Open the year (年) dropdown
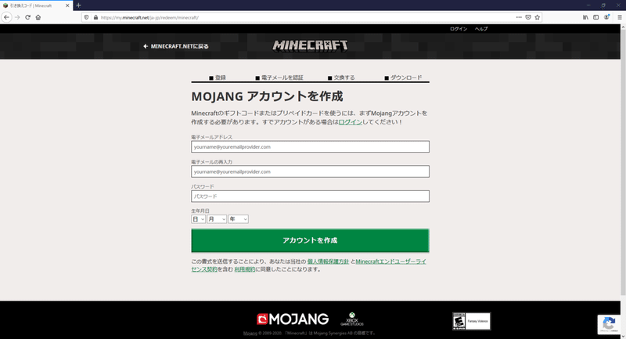This screenshot has height=339, width=626. tap(239, 218)
